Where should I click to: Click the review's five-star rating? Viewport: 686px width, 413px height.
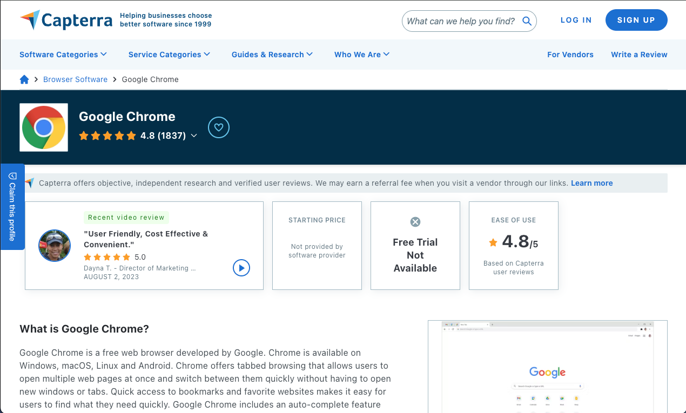point(107,257)
